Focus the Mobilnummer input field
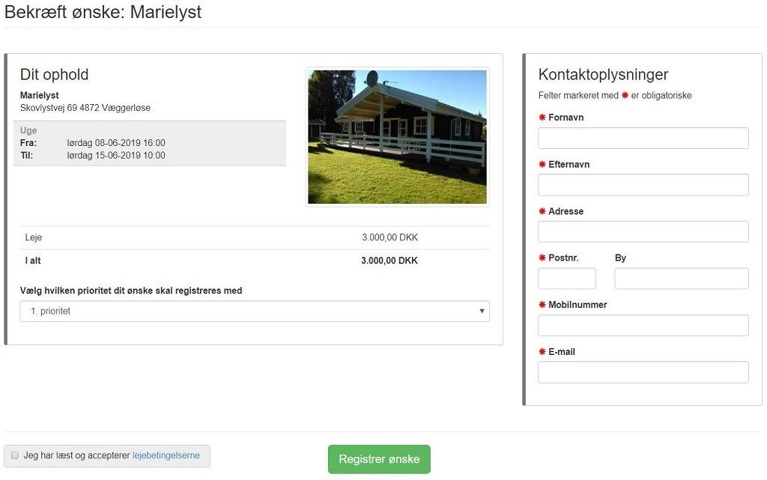The width and height of the screenshot is (767, 480). click(x=643, y=325)
